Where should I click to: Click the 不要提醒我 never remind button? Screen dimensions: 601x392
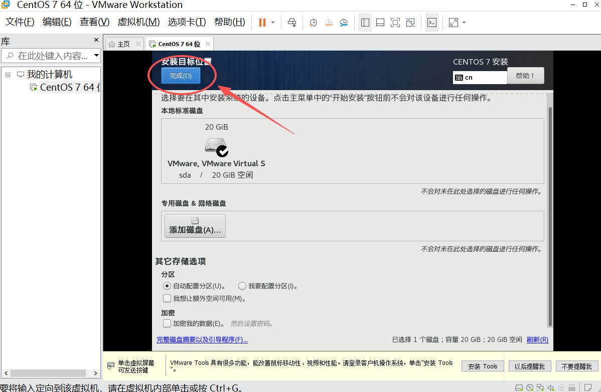pyautogui.click(x=576, y=366)
